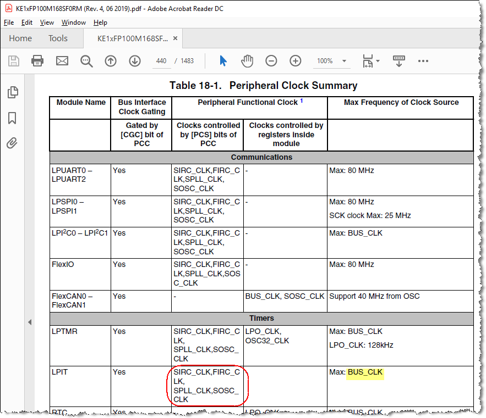This screenshot has height=418, width=486.
Task: Open the fit page options dropdown
Action: pyautogui.click(x=371, y=61)
